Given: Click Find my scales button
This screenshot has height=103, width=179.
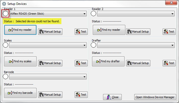Looking at the screenshot, I should click(x=20, y=61).
